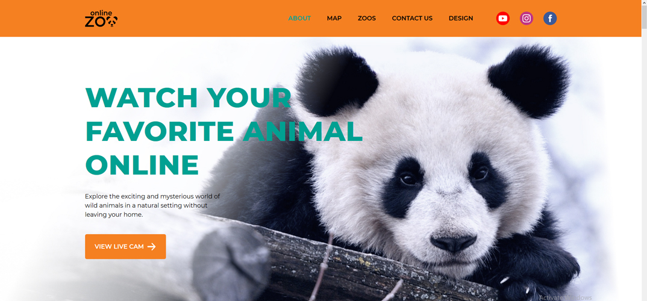This screenshot has height=301, width=647.
Task: Click the Explore the exciting paragraph text
Action: pos(152,205)
